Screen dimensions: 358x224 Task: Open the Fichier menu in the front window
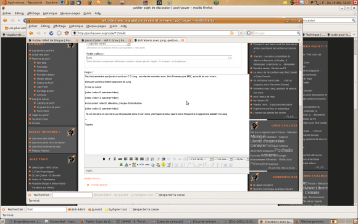coord(33,27)
